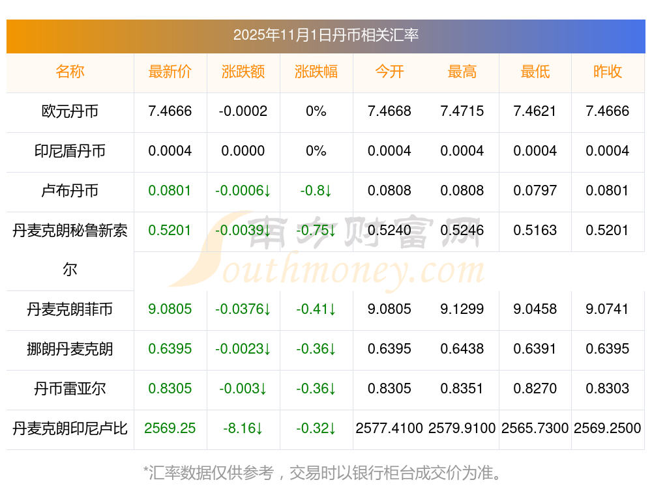Click the 昨收 column header
The height and width of the screenshot is (493, 652).
(x=608, y=72)
